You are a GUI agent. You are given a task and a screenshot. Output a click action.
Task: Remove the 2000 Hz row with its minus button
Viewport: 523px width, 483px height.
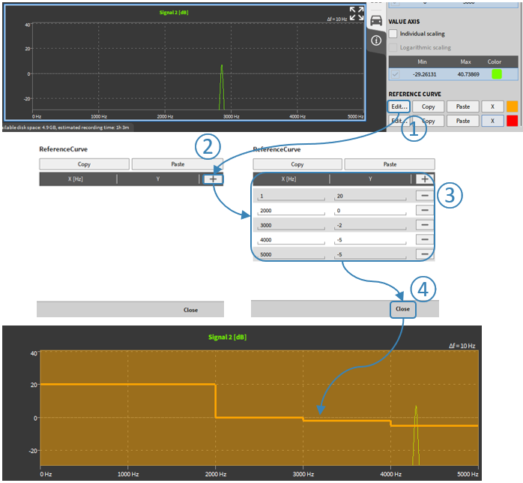pos(424,211)
